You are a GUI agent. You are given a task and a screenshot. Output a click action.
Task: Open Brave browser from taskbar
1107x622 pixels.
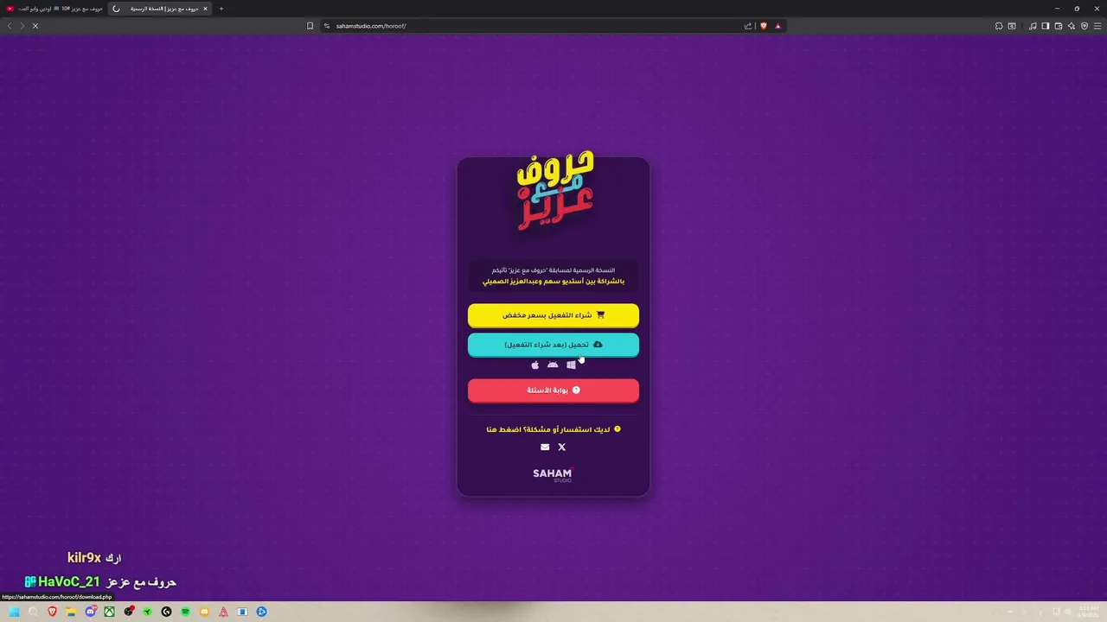point(52,612)
